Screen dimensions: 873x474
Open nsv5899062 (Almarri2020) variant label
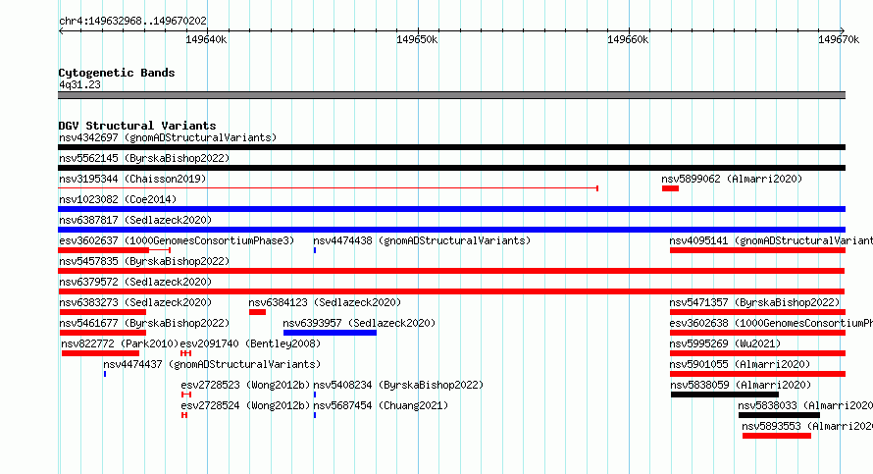pyautogui.click(x=732, y=179)
